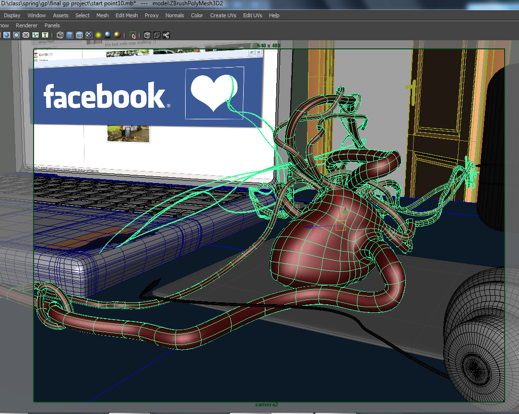Open the Help menu
Viewport: 519px width, 414px height.
point(274,15)
